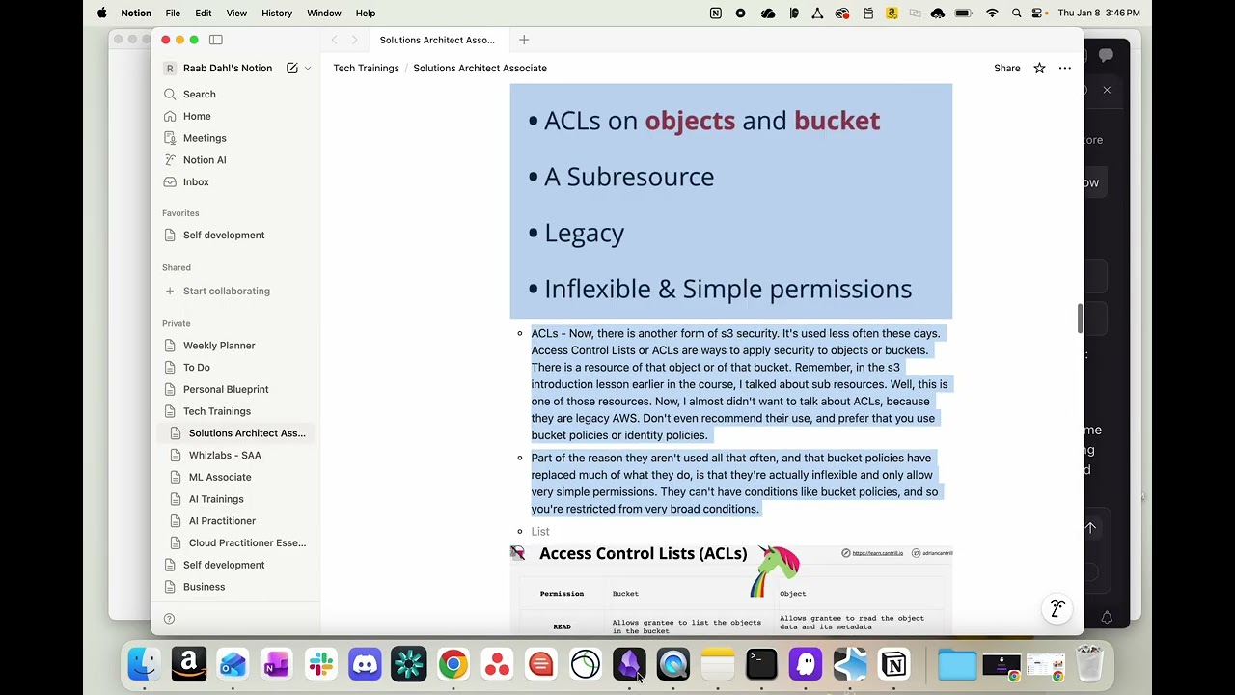Click the ACLs slide image
The width and height of the screenshot is (1235, 695).
730,201
